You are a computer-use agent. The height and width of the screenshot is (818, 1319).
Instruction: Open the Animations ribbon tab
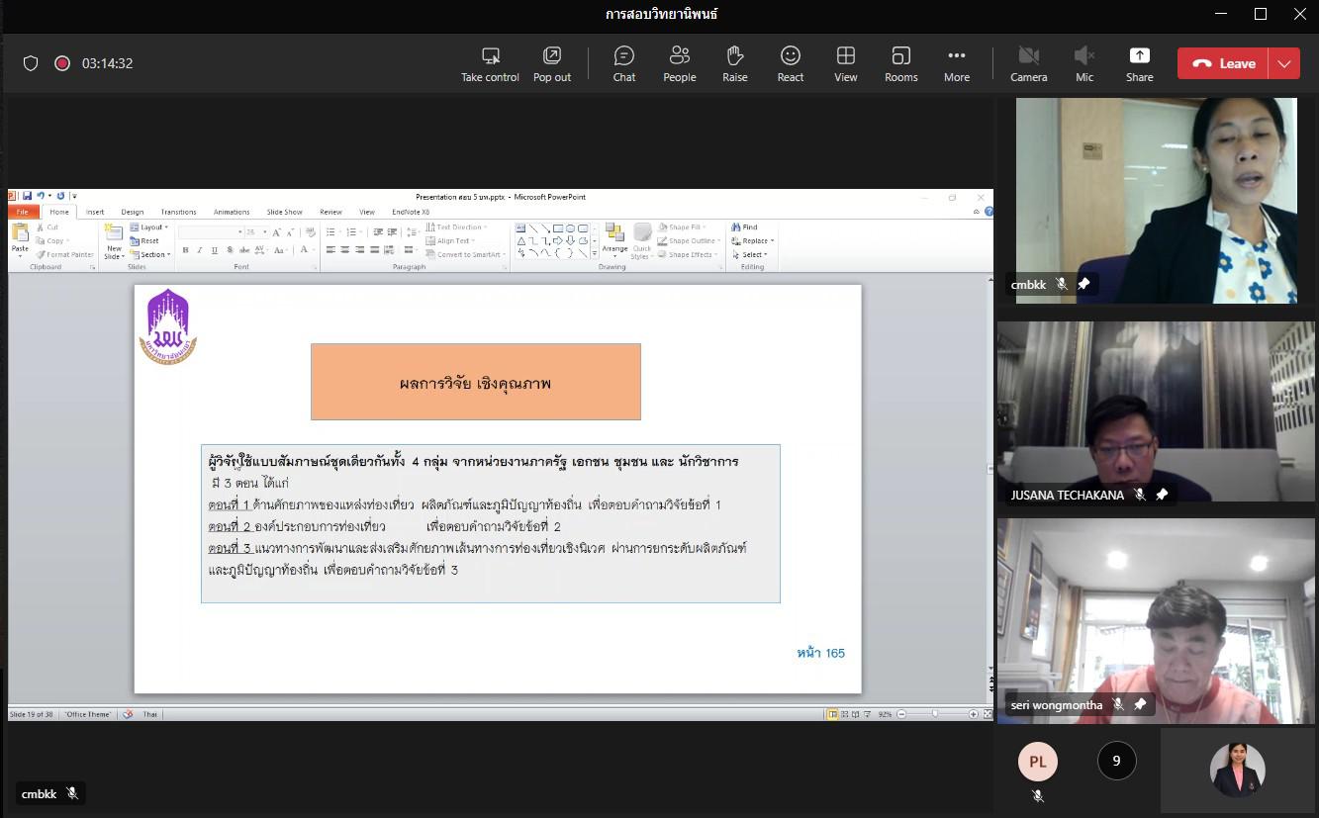click(232, 212)
